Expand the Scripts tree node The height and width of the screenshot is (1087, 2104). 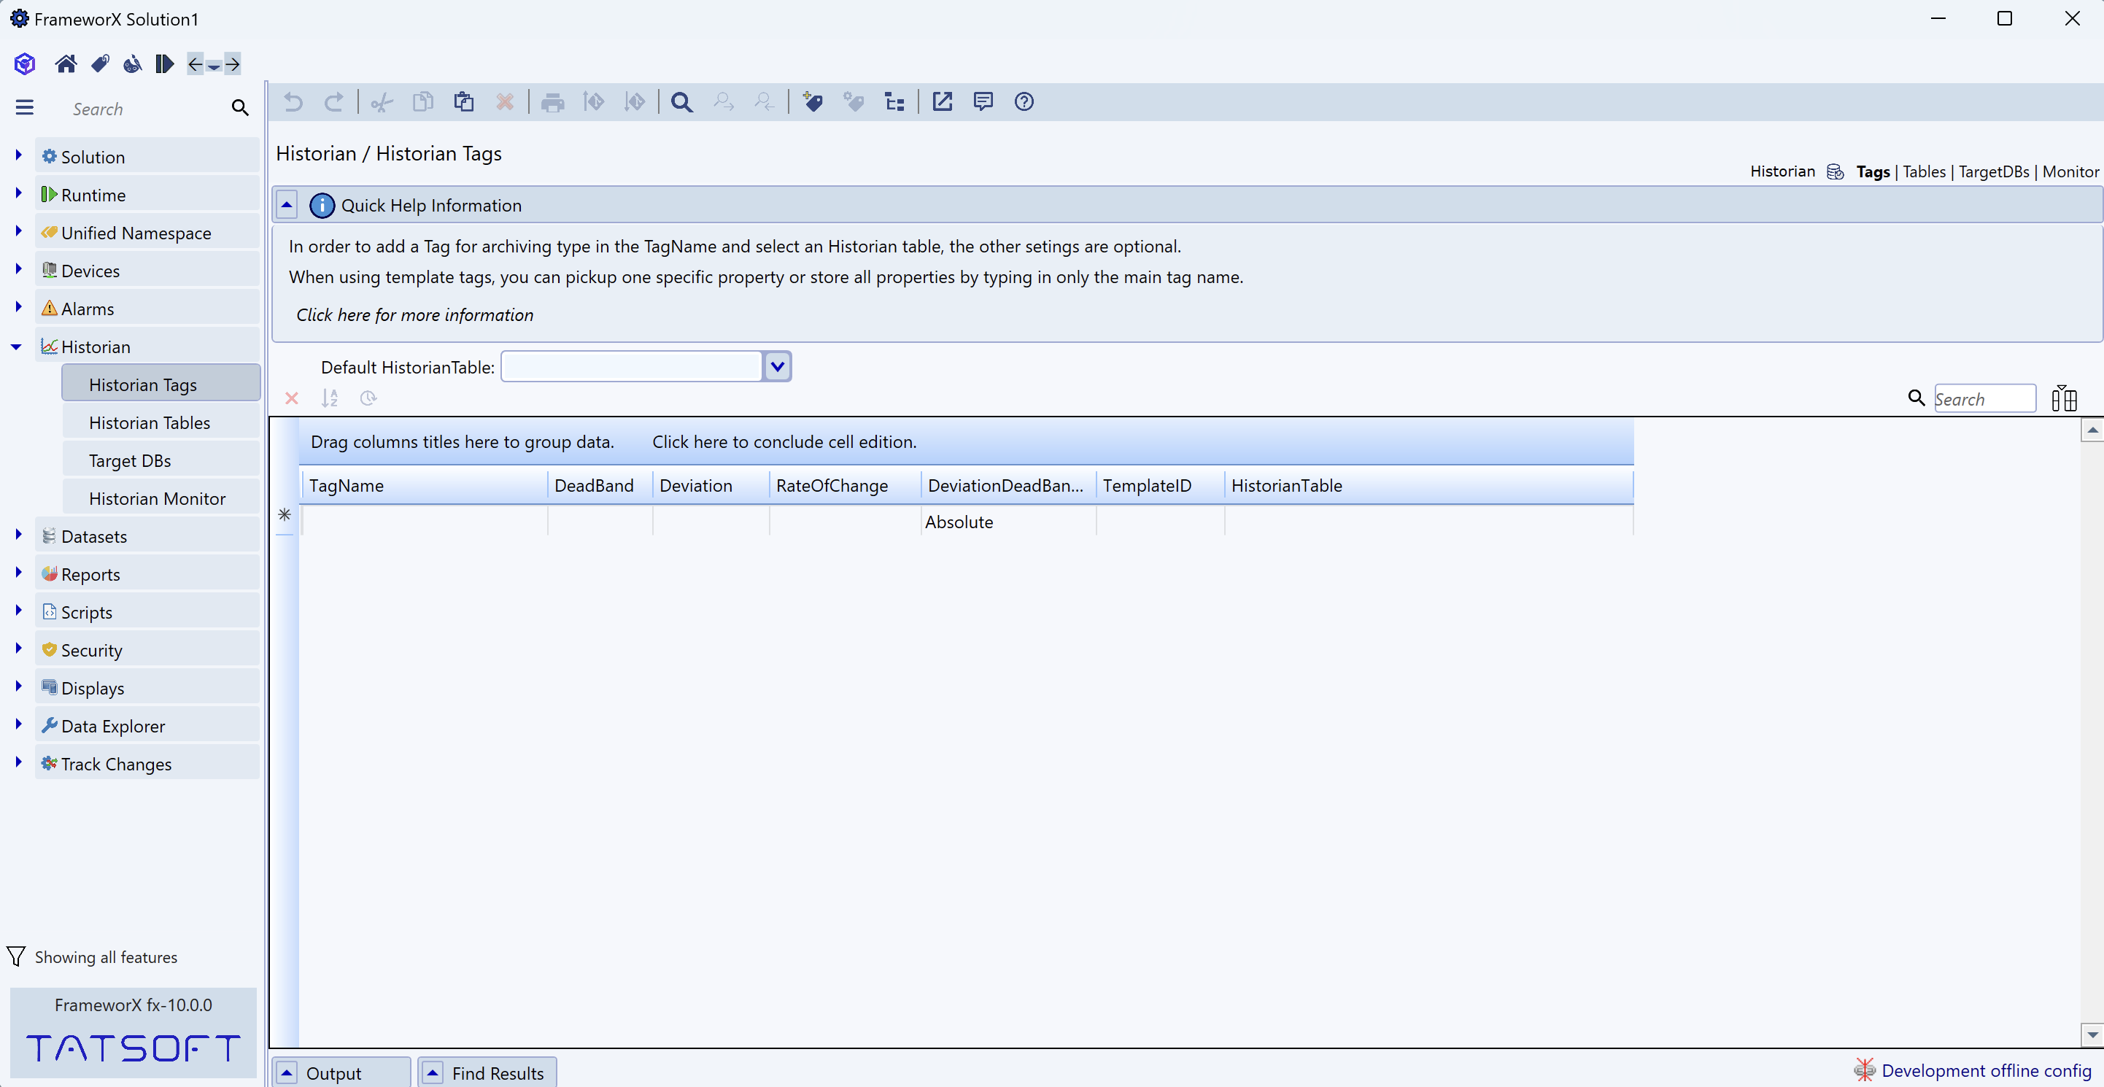19,611
